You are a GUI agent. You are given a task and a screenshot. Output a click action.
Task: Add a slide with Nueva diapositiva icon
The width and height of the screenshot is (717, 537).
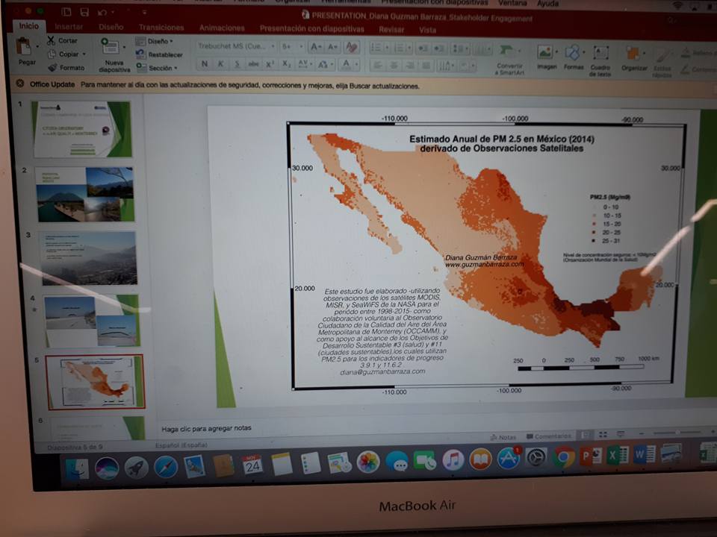(x=110, y=46)
